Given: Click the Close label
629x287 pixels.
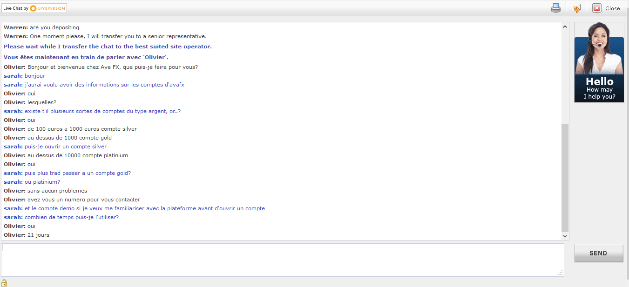Looking at the screenshot, I should [613, 8].
